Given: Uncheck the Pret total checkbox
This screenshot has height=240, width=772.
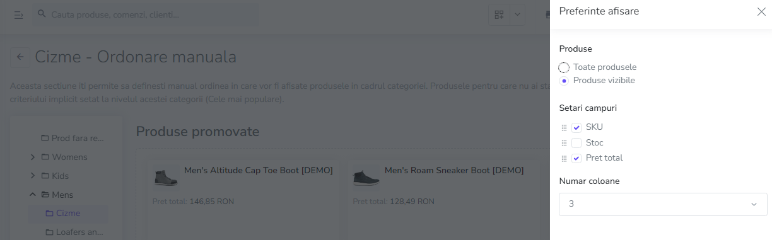Looking at the screenshot, I should point(576,158).
